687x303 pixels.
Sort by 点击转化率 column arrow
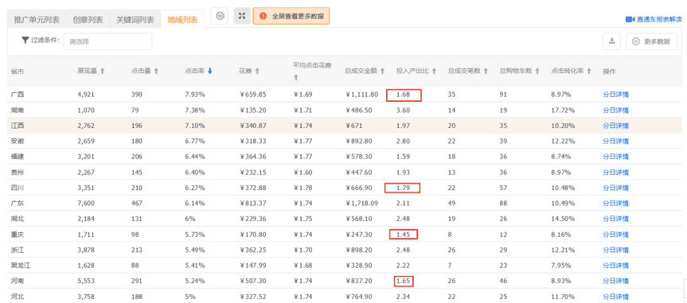coord(589,71)
